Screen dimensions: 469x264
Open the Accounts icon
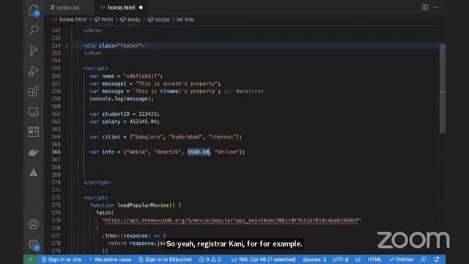coord(34,224)
